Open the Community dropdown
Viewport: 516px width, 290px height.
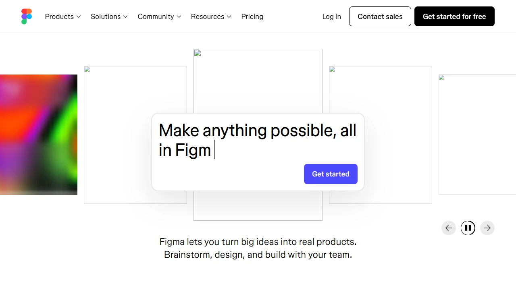(159, 17)
